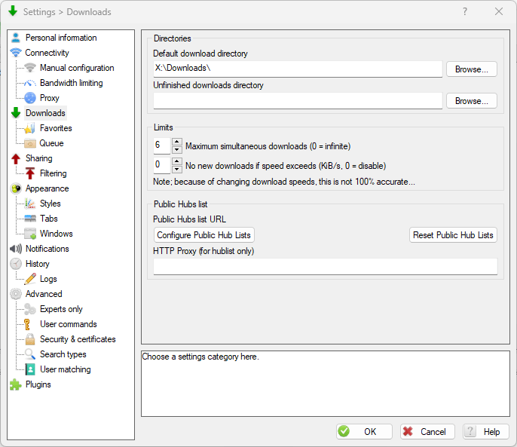Click Reset Public Hub Lists button
The image size is (517, 447).
pyautogui.click(x=453, y=235)
